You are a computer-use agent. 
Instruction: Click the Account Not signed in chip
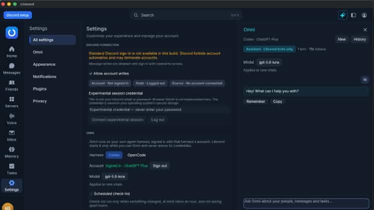point(110,83)
